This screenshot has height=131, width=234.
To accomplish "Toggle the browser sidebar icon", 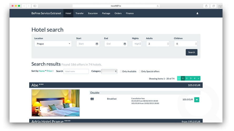I will [x=35, y=6].
